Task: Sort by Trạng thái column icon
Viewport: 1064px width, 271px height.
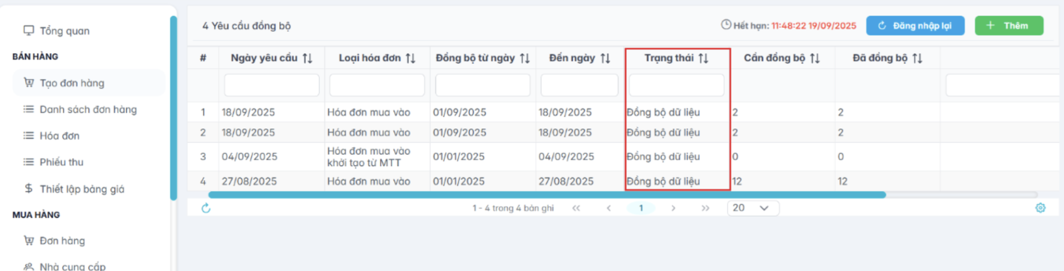Action: (703, 58)
